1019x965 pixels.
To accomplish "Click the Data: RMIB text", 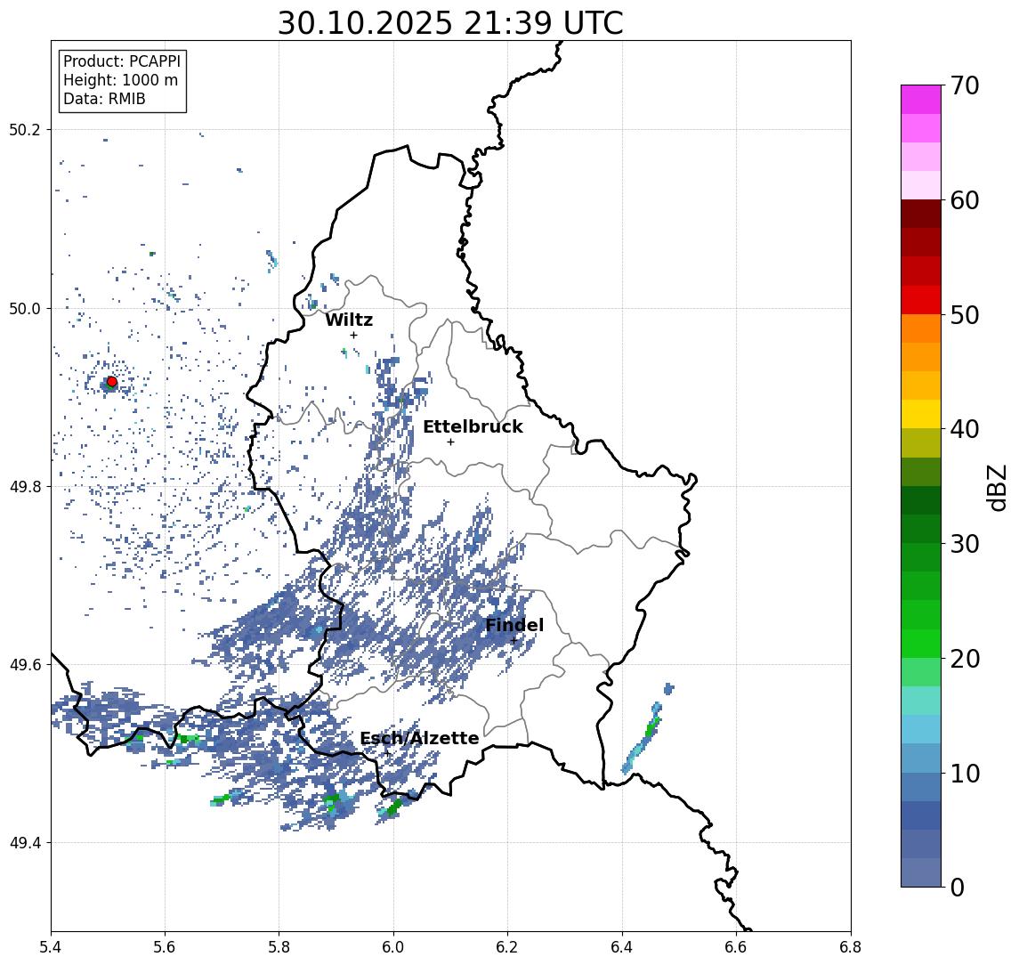I will tap(104, 99).
